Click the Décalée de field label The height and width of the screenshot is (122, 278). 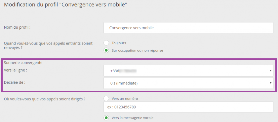(x=14, y=82)
